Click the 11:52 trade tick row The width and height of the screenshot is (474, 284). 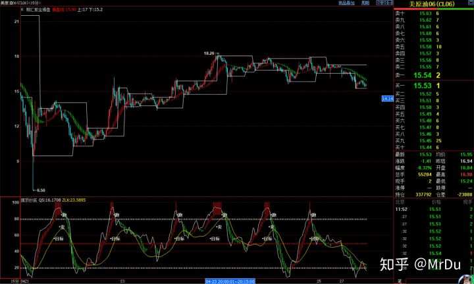coord(433,210)
